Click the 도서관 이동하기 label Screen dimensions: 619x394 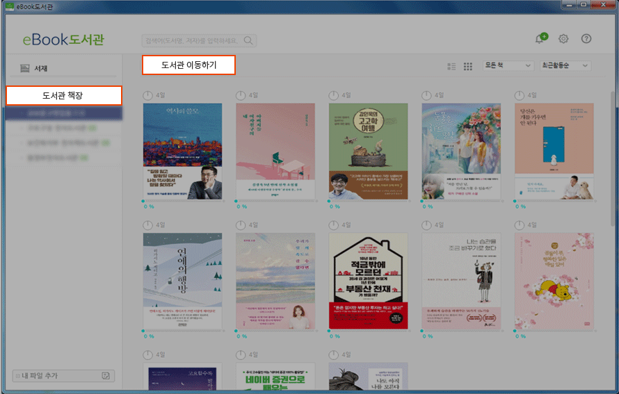click(188, 65)
